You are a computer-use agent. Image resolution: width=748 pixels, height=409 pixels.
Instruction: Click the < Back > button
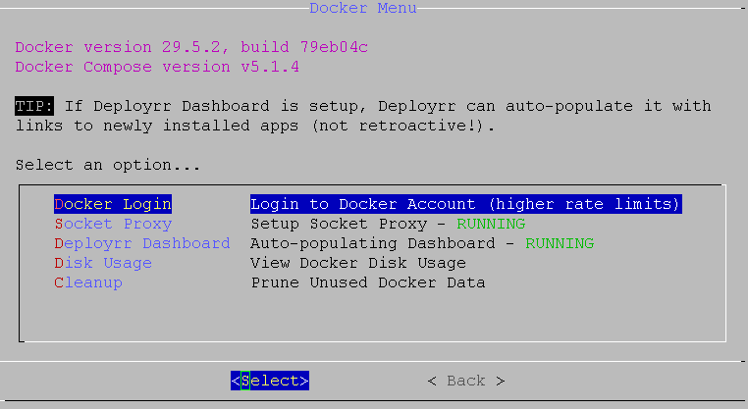point(466,381)
